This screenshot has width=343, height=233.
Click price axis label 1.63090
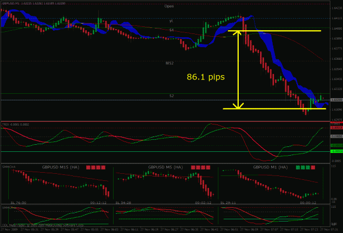[x=337, y=110]
